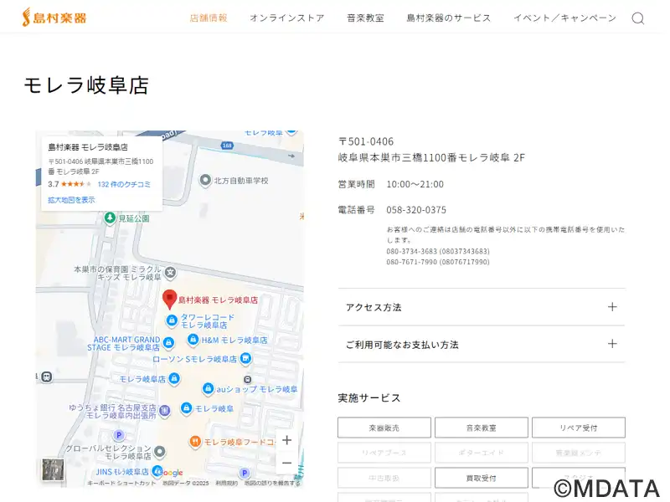Viewport: 670px width, 502px height.
Task: Click タワーレコード モレラ岐阜店 map marker
Action: pyautogui.click(x=172, y=320)
